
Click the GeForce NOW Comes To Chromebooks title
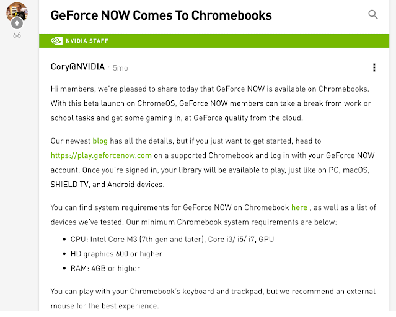pos(161,15)
